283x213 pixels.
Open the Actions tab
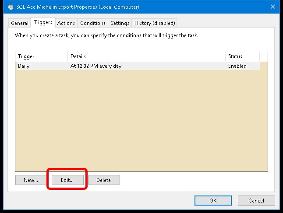(x=66, y=23)
